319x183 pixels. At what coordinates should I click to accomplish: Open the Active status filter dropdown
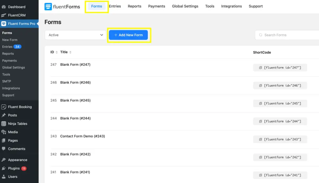(x=75, y=35)
